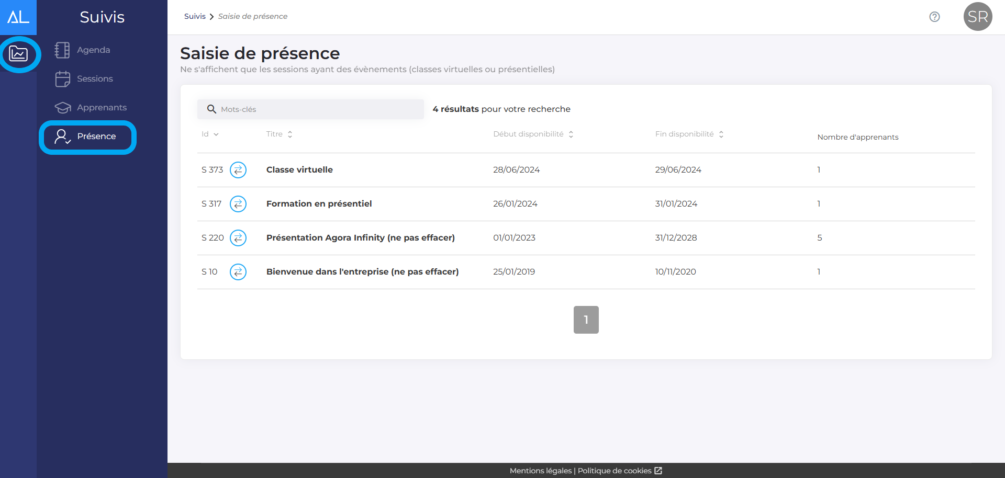
Task: Open Mentions légales footer link
Action: [x=541, y=471]
